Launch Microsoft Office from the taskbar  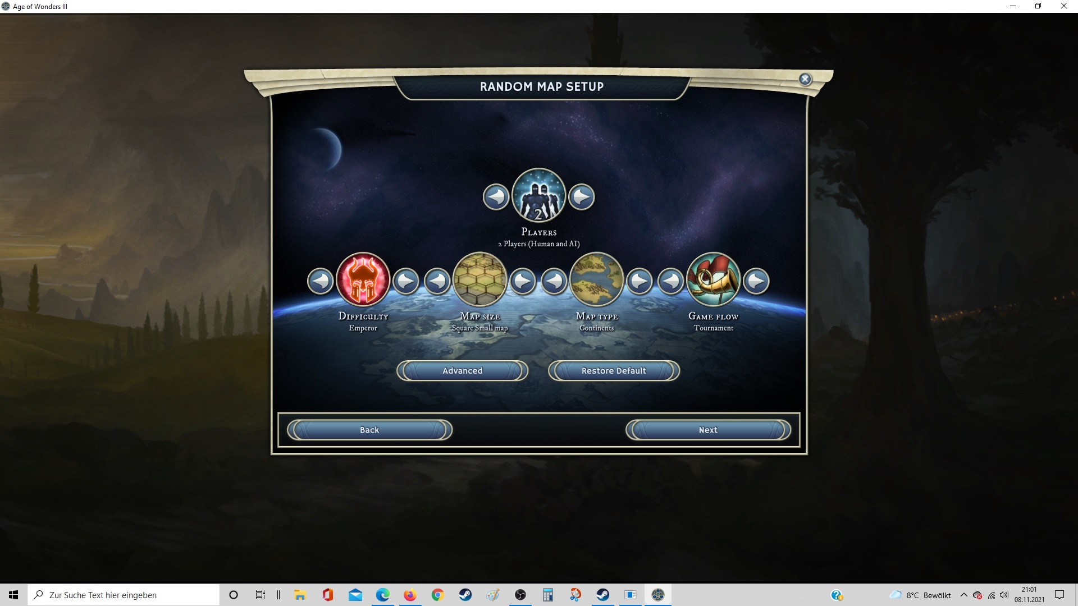327,595
